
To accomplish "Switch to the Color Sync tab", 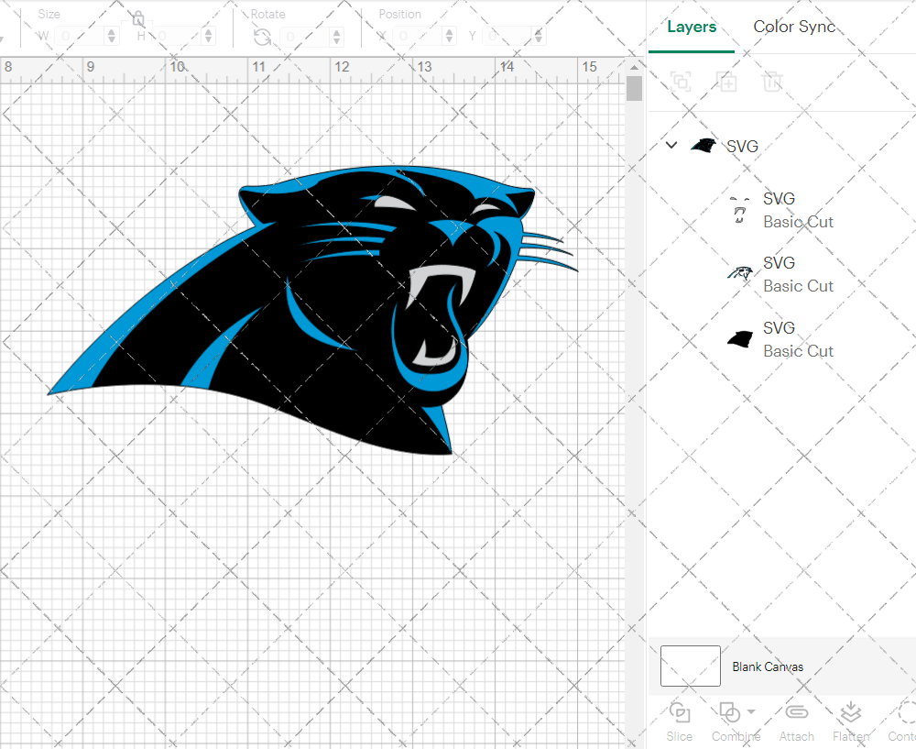I will coord(794,27).
